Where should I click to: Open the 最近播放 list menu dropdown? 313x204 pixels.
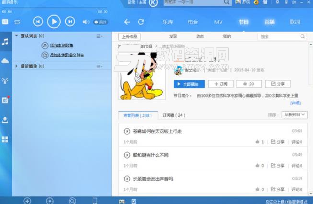pyautogui.click(x=99, y=66)
